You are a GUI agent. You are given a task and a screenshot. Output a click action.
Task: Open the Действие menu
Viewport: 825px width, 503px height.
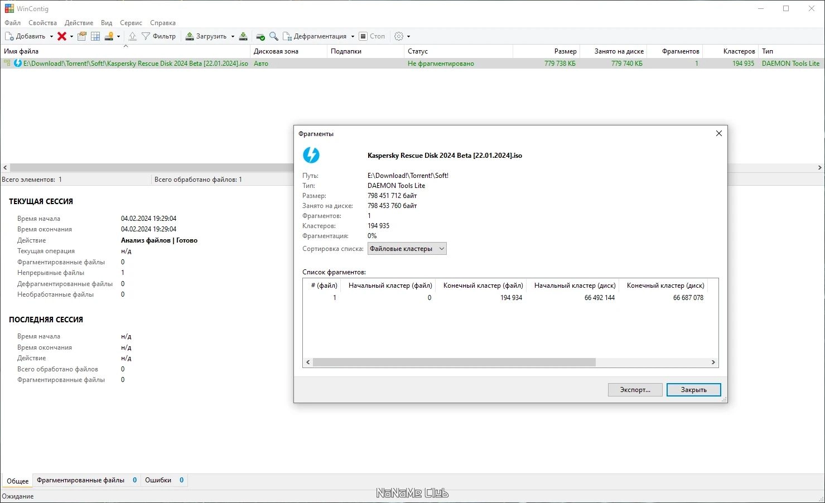pos(79,23)
